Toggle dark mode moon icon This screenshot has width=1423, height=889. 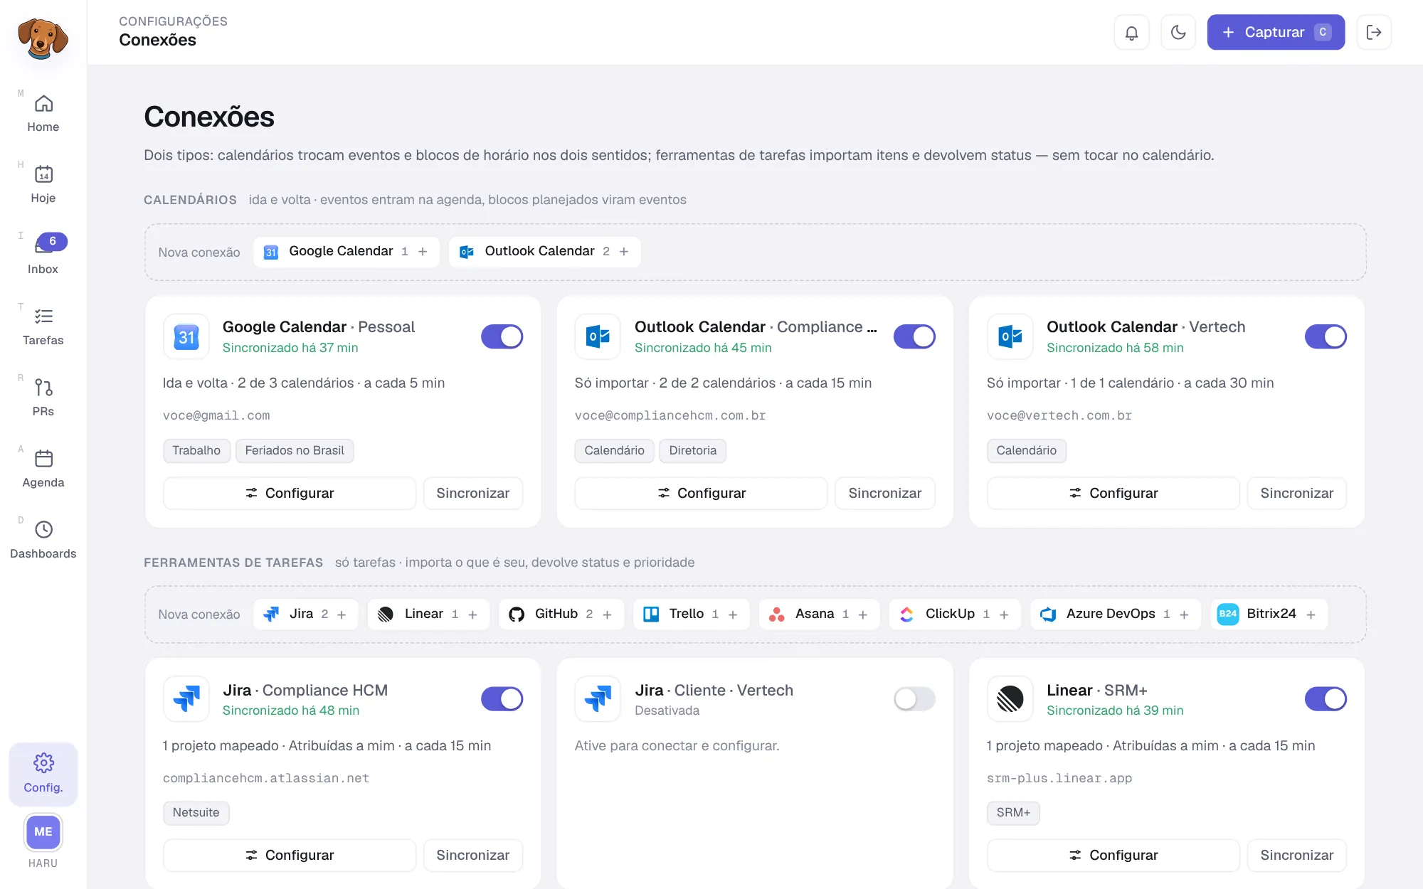pos(1178,32)
